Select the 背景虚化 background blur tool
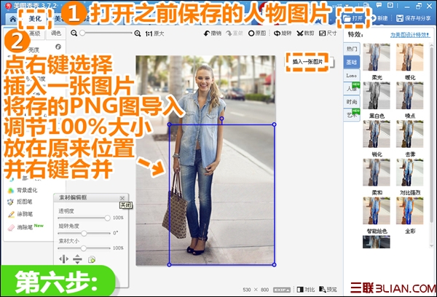The image size is (437, 297). click(x=23, y=190)
